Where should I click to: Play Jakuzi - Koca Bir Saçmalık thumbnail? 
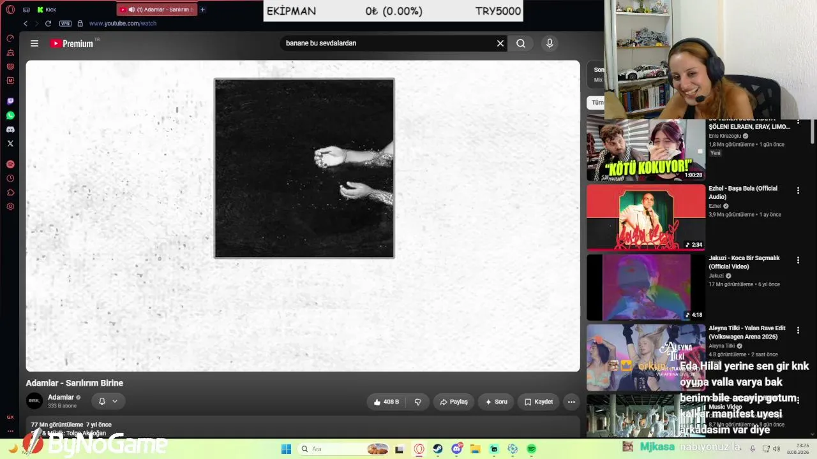(x=646, y=288)
